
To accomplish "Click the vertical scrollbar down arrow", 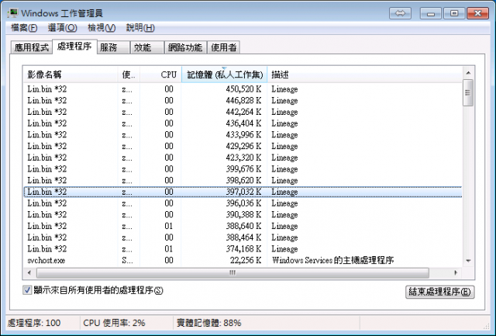I will (x=468, y=261).
